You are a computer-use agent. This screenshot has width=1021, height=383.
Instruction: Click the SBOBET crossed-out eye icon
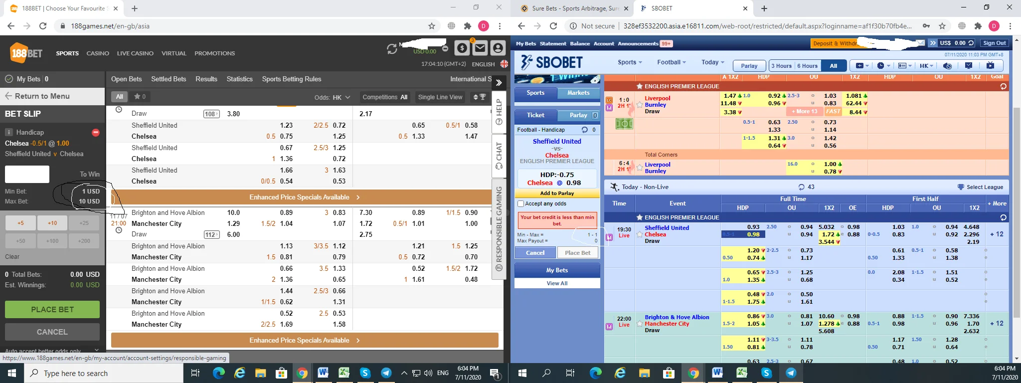948,65
